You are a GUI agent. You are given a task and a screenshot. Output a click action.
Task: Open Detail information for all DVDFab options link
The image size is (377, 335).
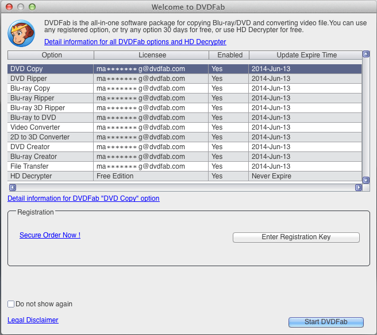click(135, 42)
